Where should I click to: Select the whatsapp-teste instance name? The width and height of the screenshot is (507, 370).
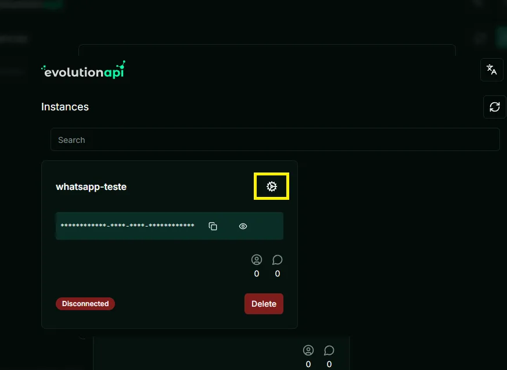91,186
